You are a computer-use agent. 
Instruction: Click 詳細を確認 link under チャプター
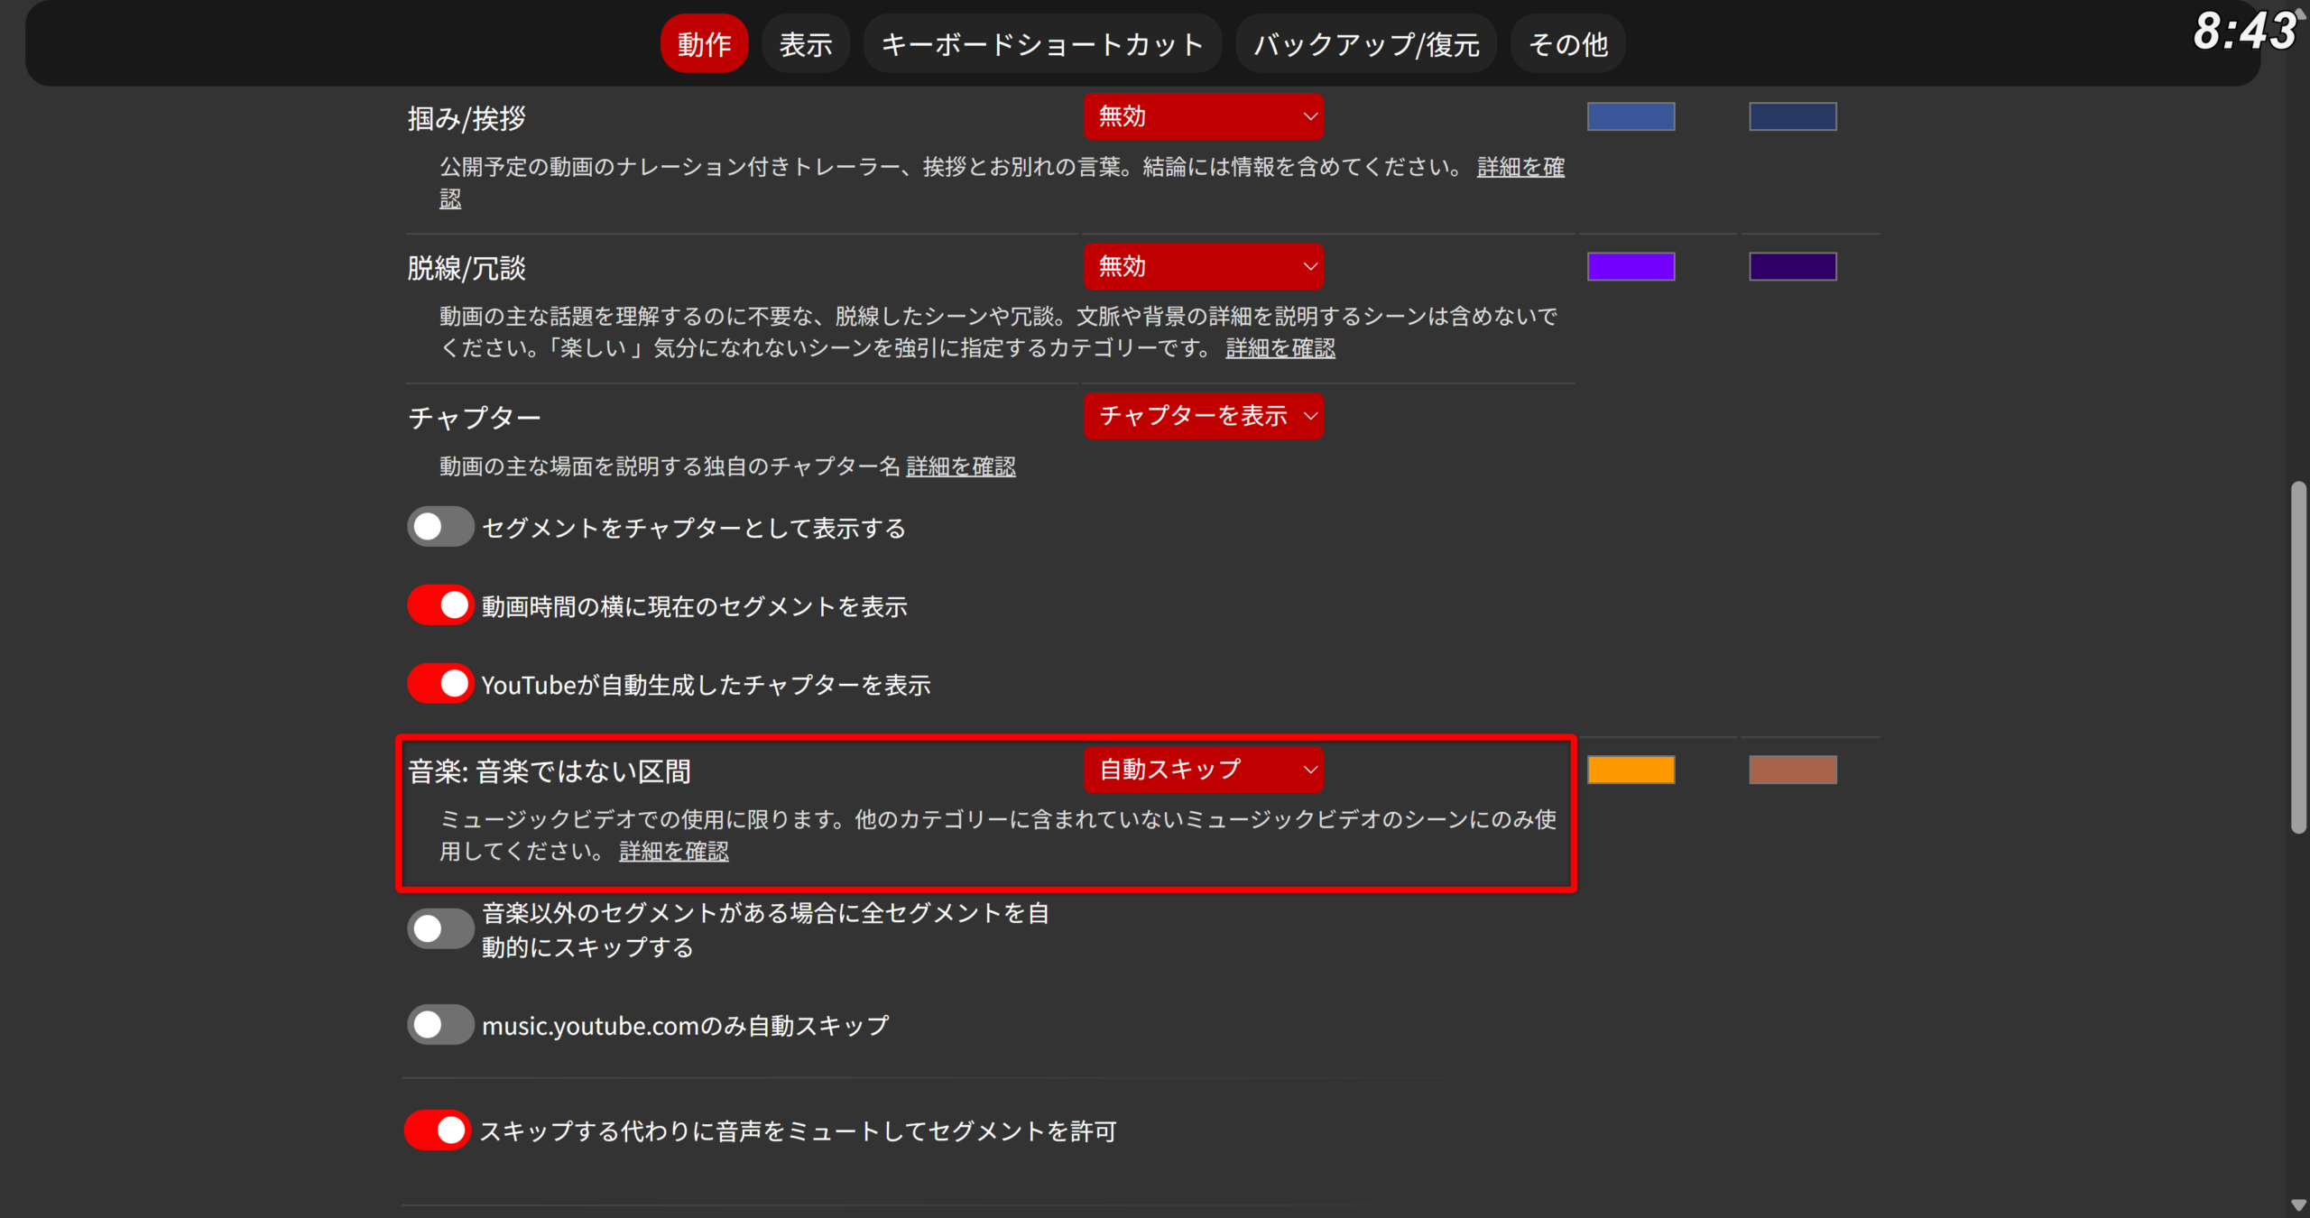(960, 466)
